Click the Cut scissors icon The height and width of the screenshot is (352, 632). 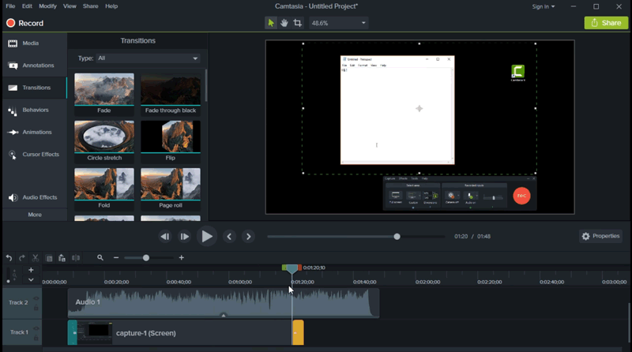coord(36,258)
